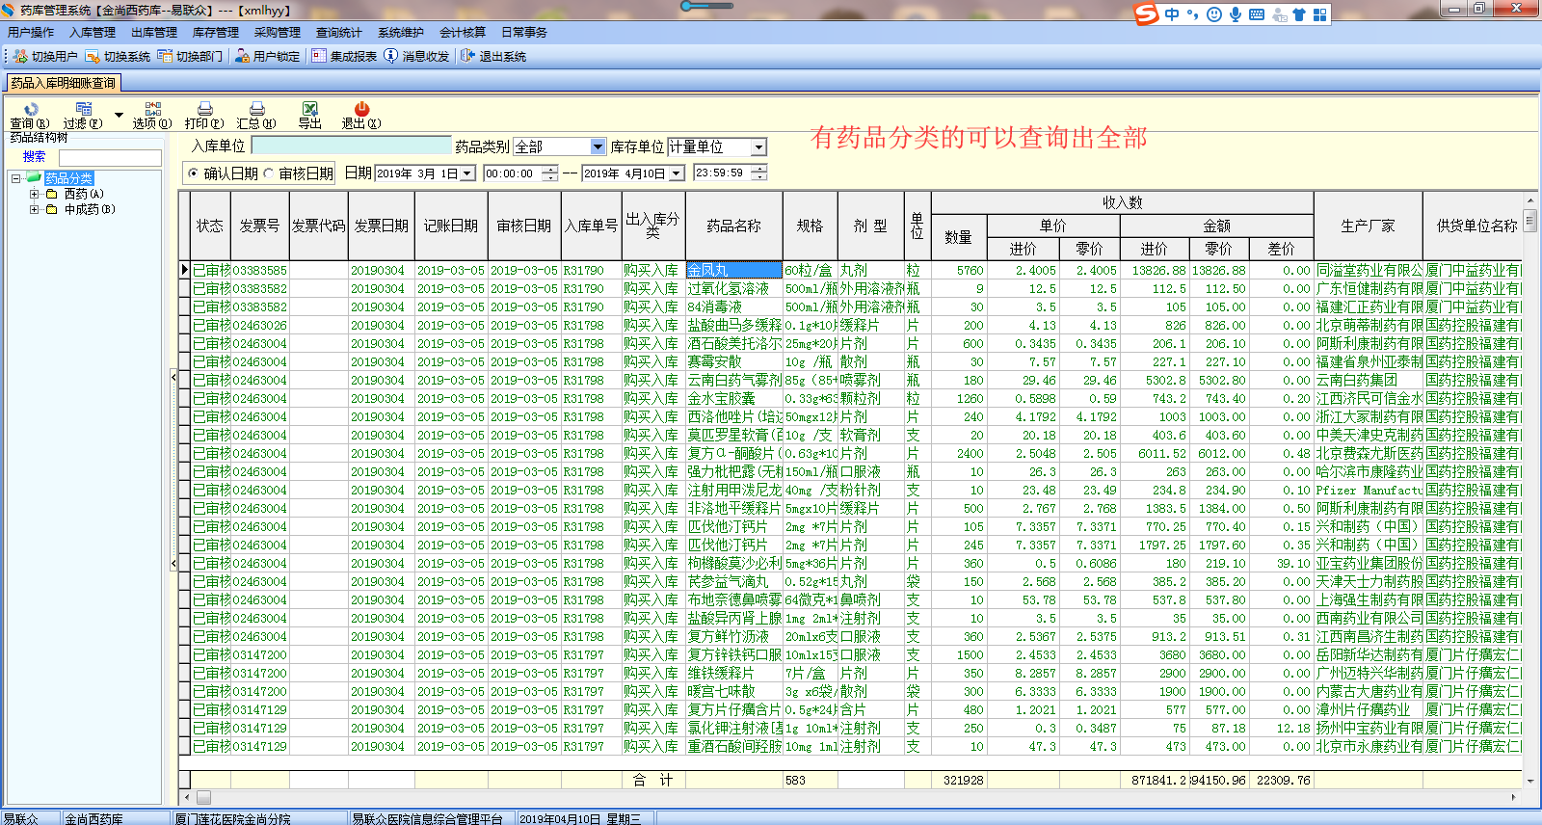Select the 金凤丸 cell in the table

[x=733, y=271]
